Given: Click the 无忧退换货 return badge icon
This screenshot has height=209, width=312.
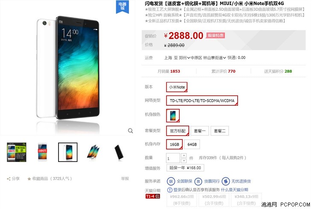Looking at the screenshot, I should coord(225,181).
